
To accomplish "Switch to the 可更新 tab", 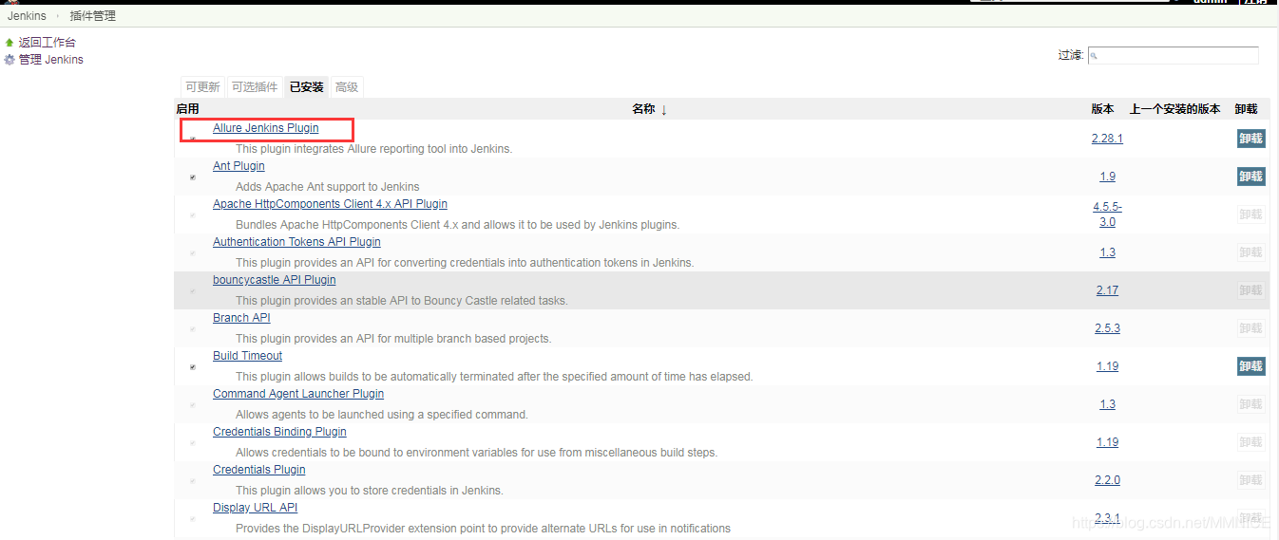I will tap(202, 87).
